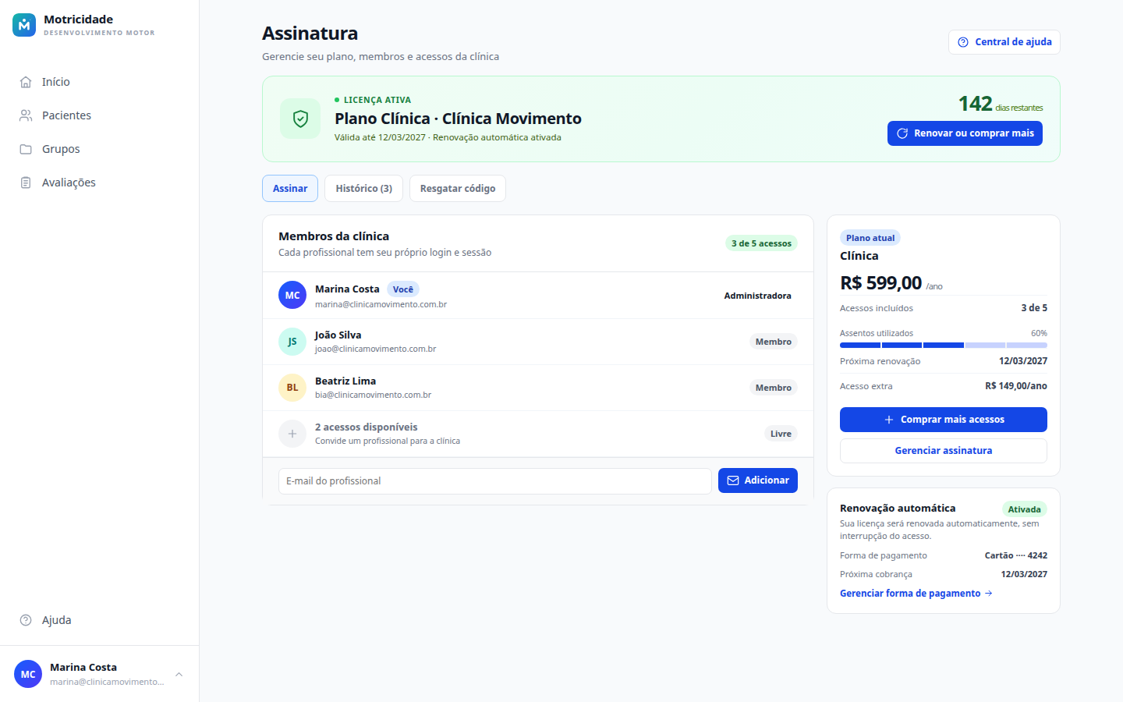Go to Grupos in sidebar

click(x=100, y=149)
